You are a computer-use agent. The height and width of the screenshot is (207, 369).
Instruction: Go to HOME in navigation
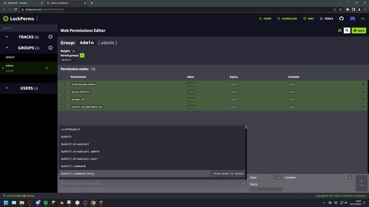pyautogui.click(x=265, y=18)
